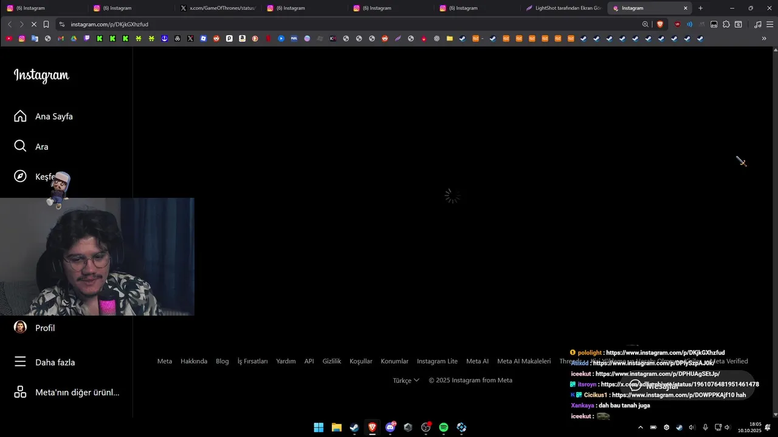The height and width of the screenshot is (437, 778).
Task: Open the Blog footer link
Action: (222, 361)
